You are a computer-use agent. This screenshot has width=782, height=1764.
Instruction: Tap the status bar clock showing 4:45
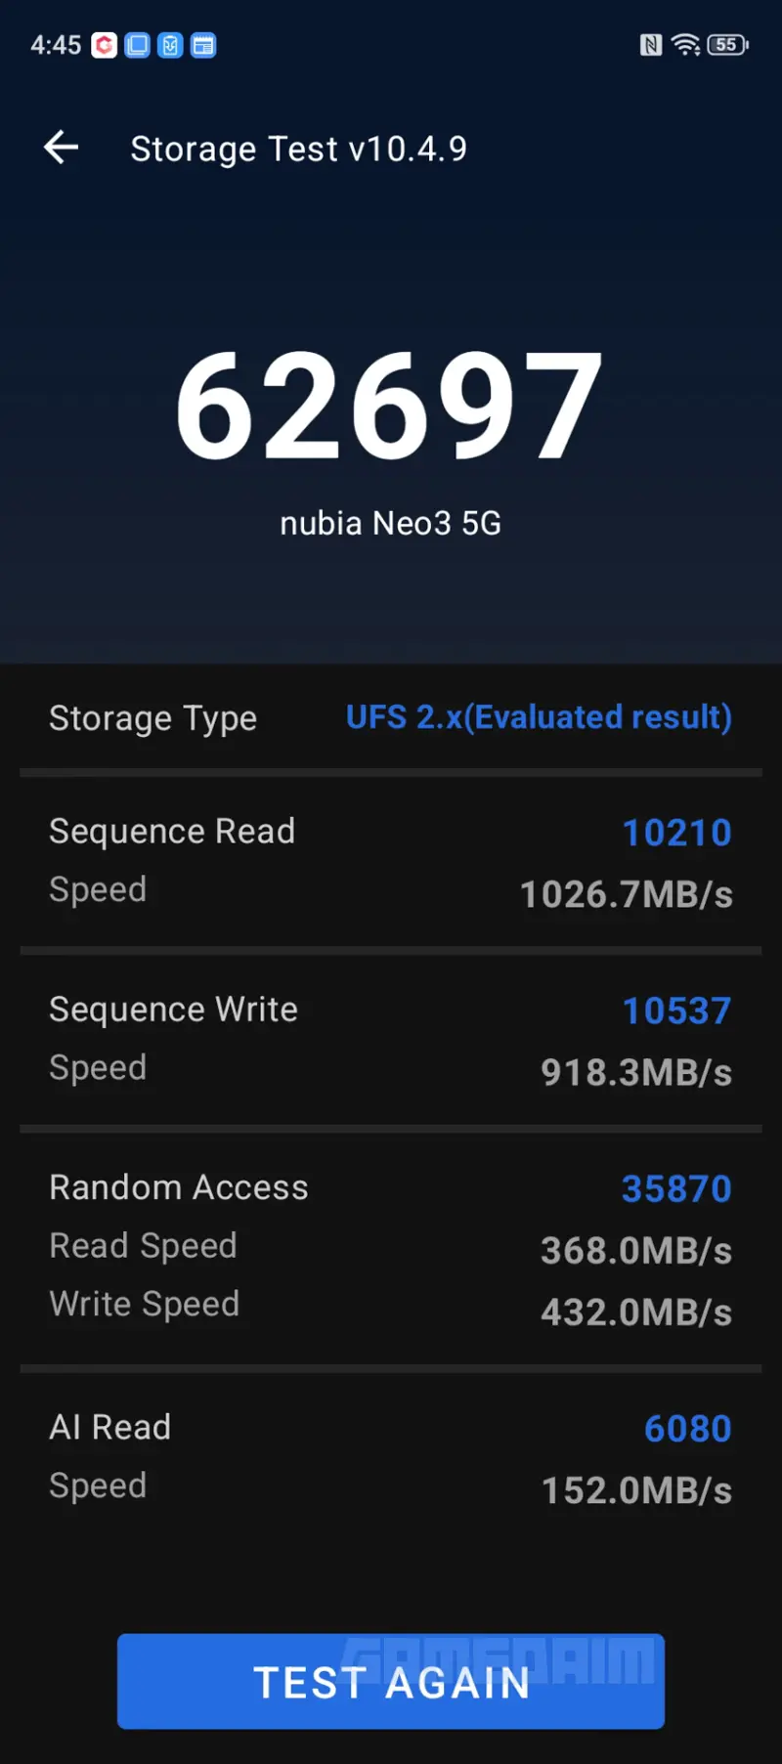(56, 45)
